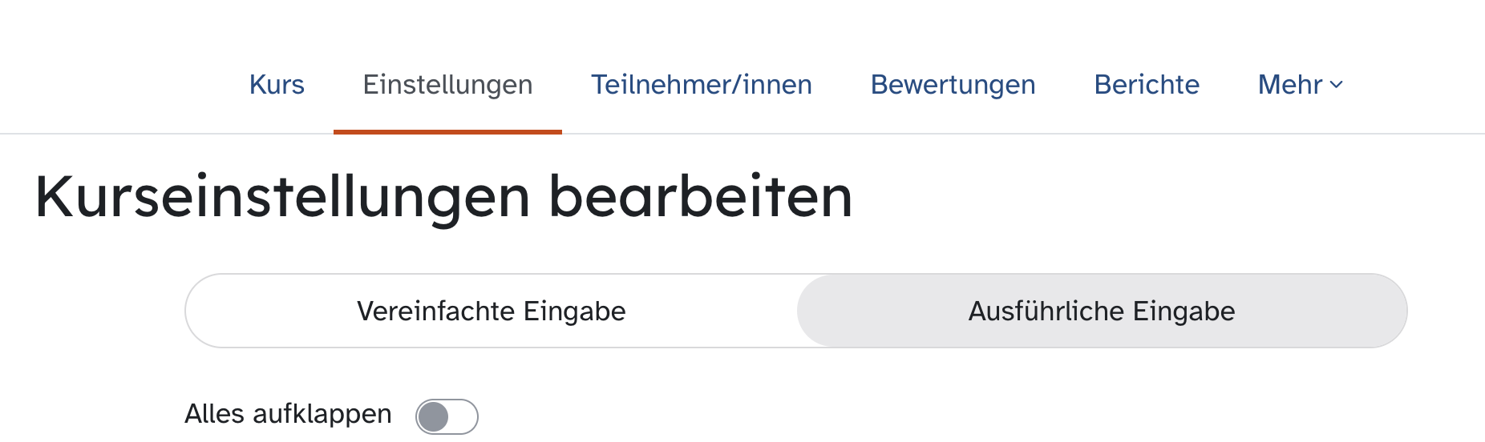Select the Ausführliche Eingabe option
Screen dimensions: 1485x442
[1102, 311]
